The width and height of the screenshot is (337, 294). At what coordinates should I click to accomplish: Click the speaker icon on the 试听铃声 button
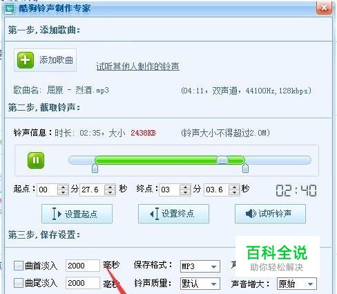coord(251,214)
